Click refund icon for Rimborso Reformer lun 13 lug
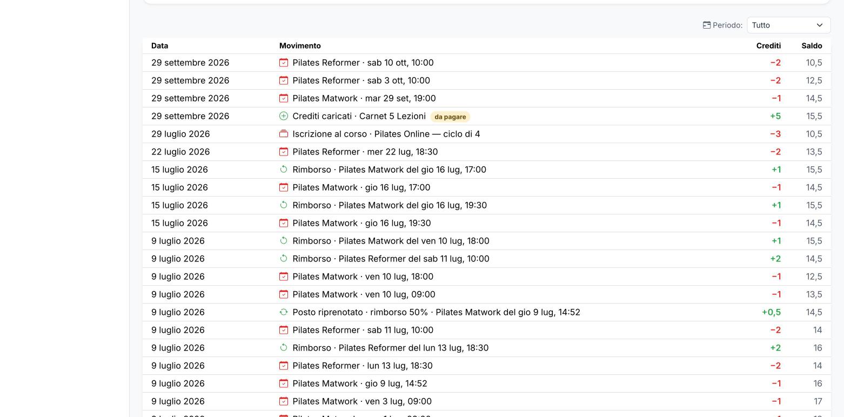 [284, 348]
